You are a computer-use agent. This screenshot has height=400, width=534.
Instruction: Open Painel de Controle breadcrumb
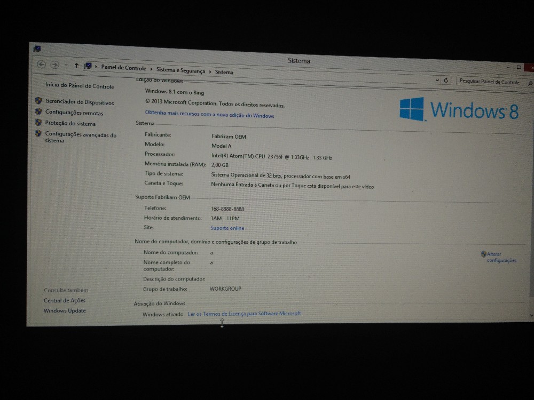click(x=124, y=68)
